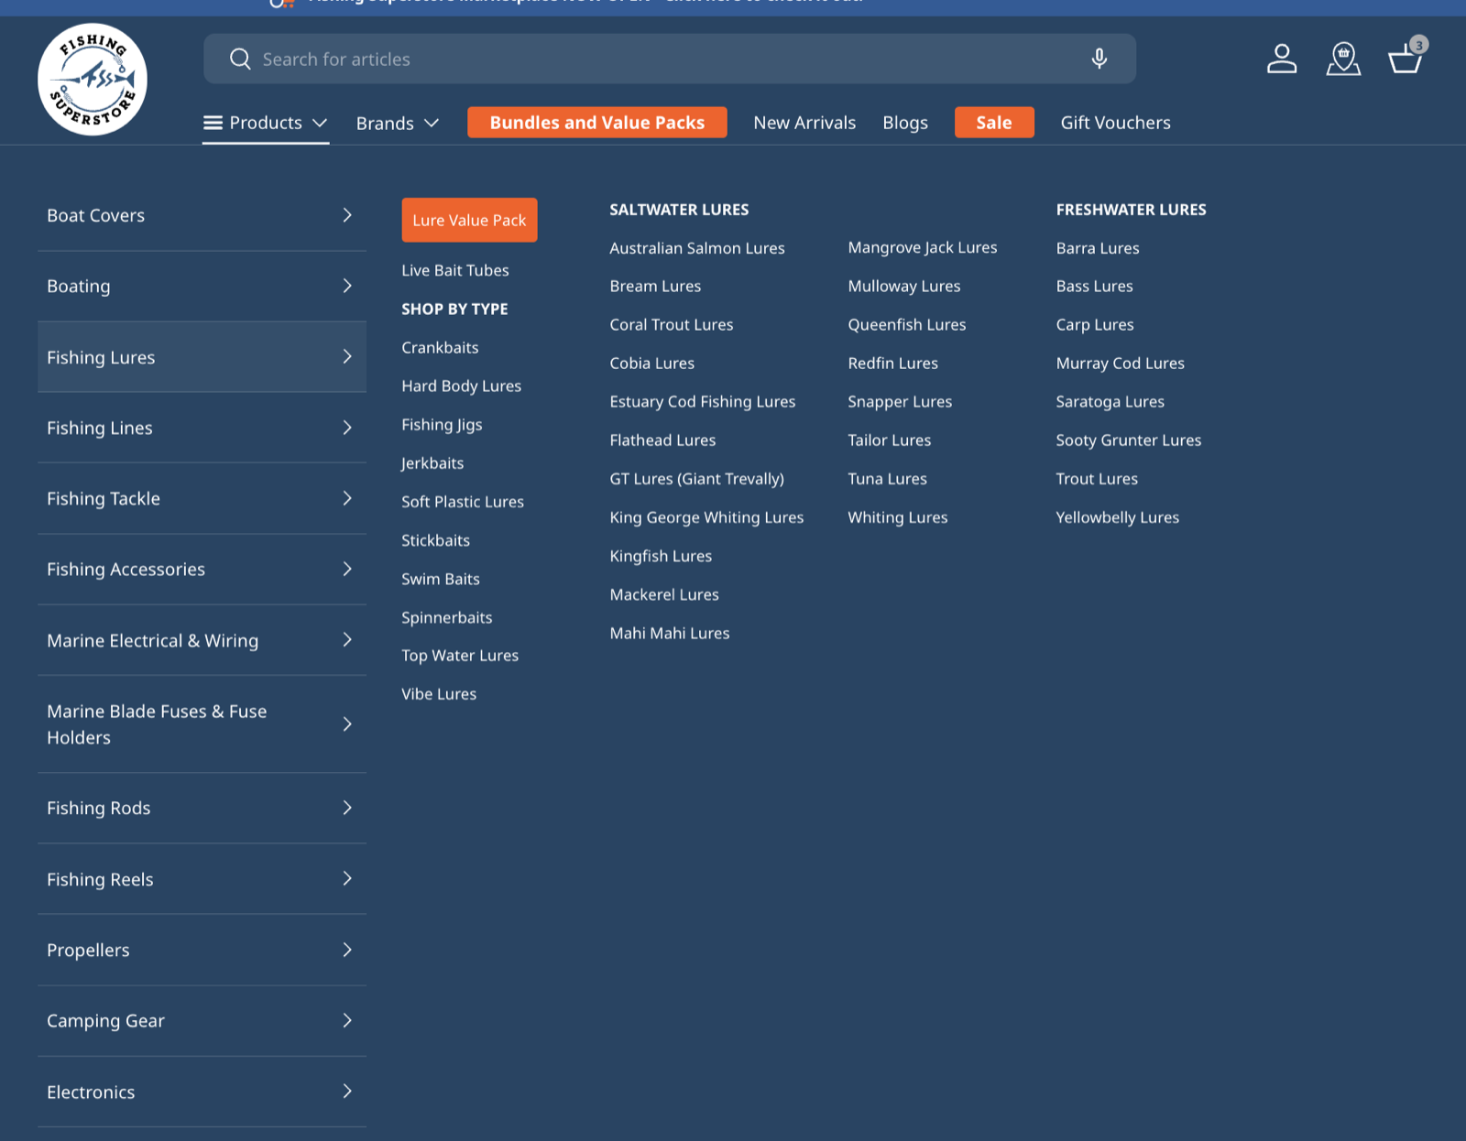The width and height of the screenshot is (1466, 1141).
Task: Open the Whiting Lures link
Action: [x=898, y=517]
